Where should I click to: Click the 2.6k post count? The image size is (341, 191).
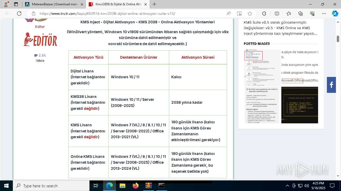point(40,55)
